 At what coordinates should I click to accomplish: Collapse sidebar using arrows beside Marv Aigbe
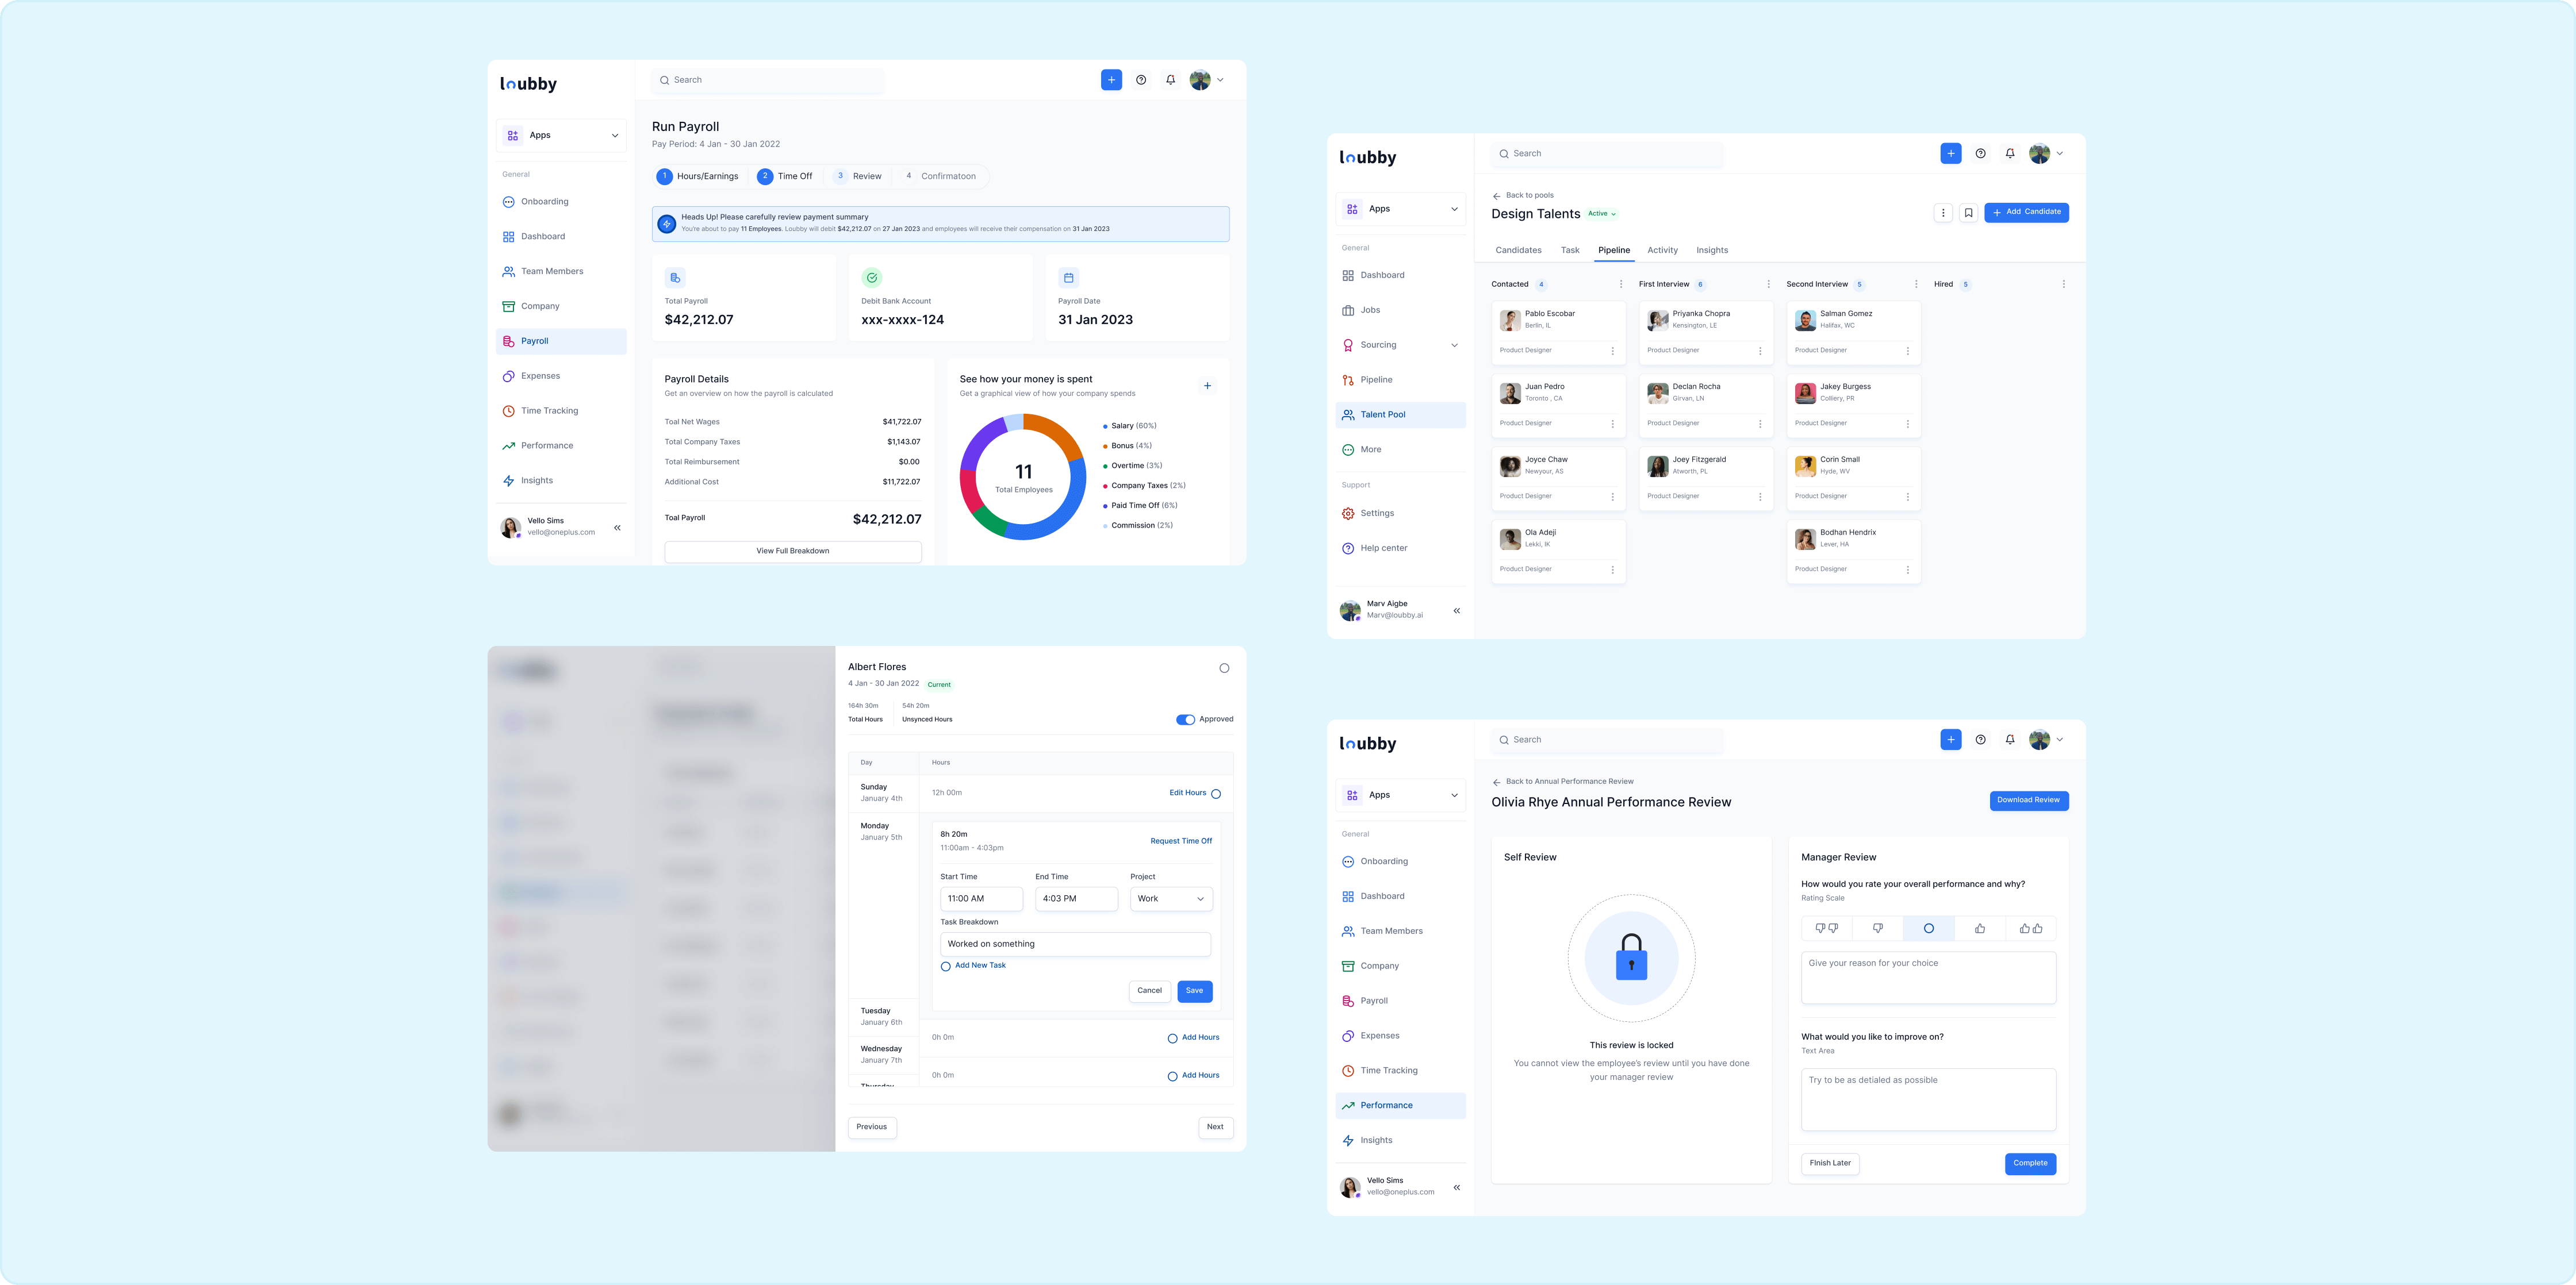tap(1456, 610)
